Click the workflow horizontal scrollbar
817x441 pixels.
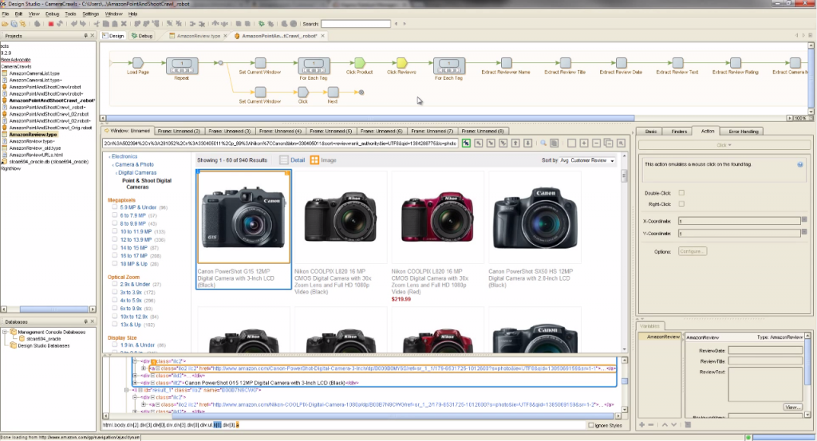coord(370,118)
